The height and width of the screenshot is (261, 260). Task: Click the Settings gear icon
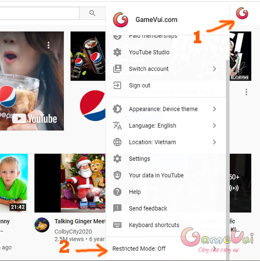click(117, 158)
